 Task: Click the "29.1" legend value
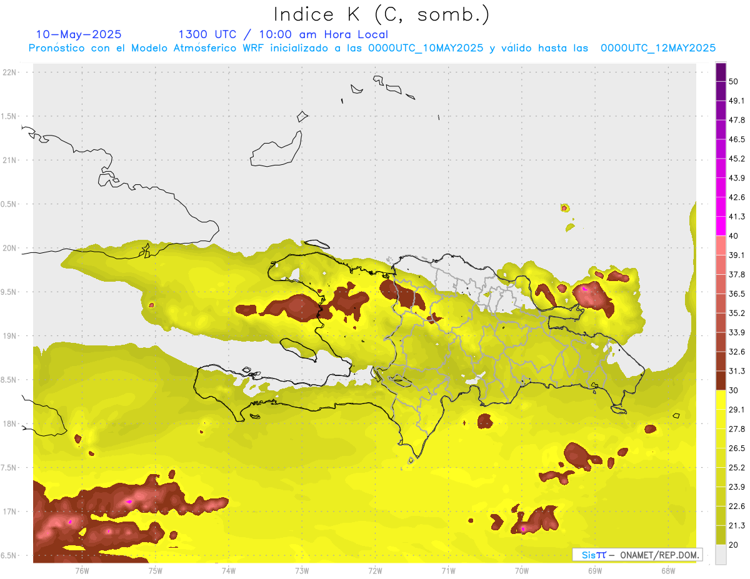coord(737,410)
